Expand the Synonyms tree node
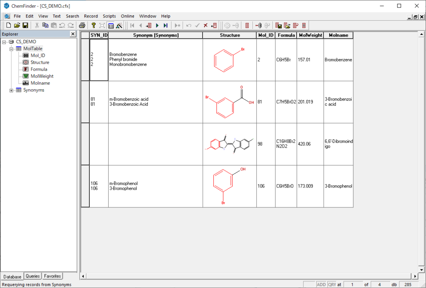This screenshot has height=288, width=426. pyautogui.click(x=12, y=90)
